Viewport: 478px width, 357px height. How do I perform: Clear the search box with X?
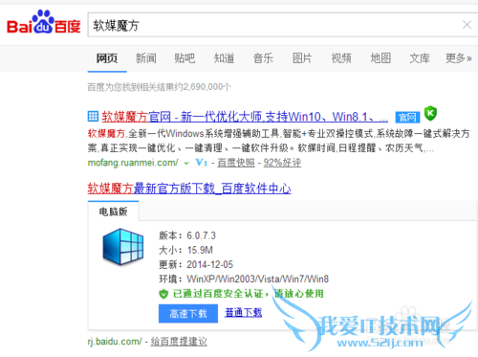[467, 25]
